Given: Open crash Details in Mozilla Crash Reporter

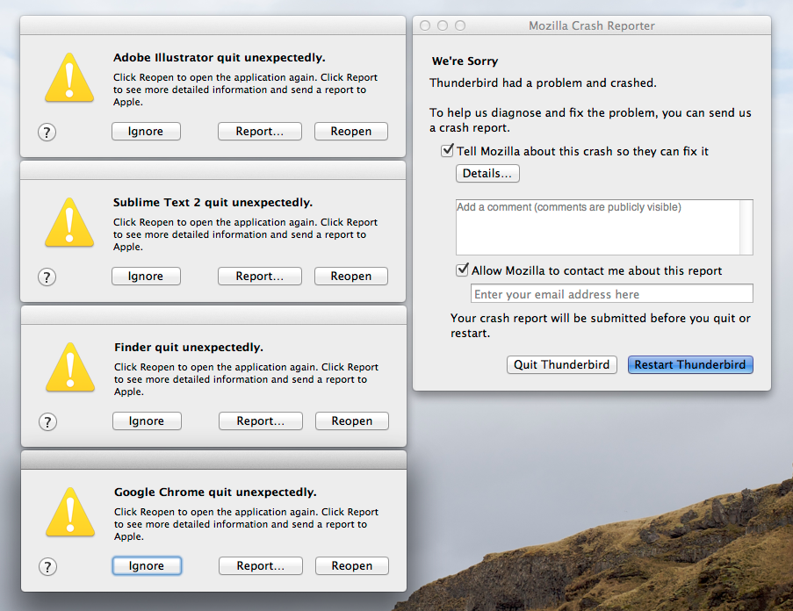Looking at the screenshot, I should pyautogui.click(x=487, y=173).
